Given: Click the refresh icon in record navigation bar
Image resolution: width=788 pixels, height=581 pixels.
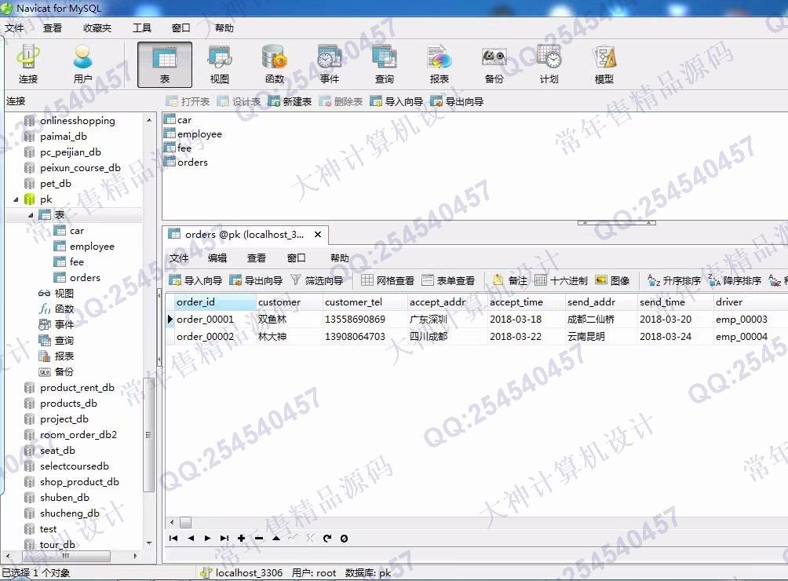Looking at the screenshot, I should [328, 539].
